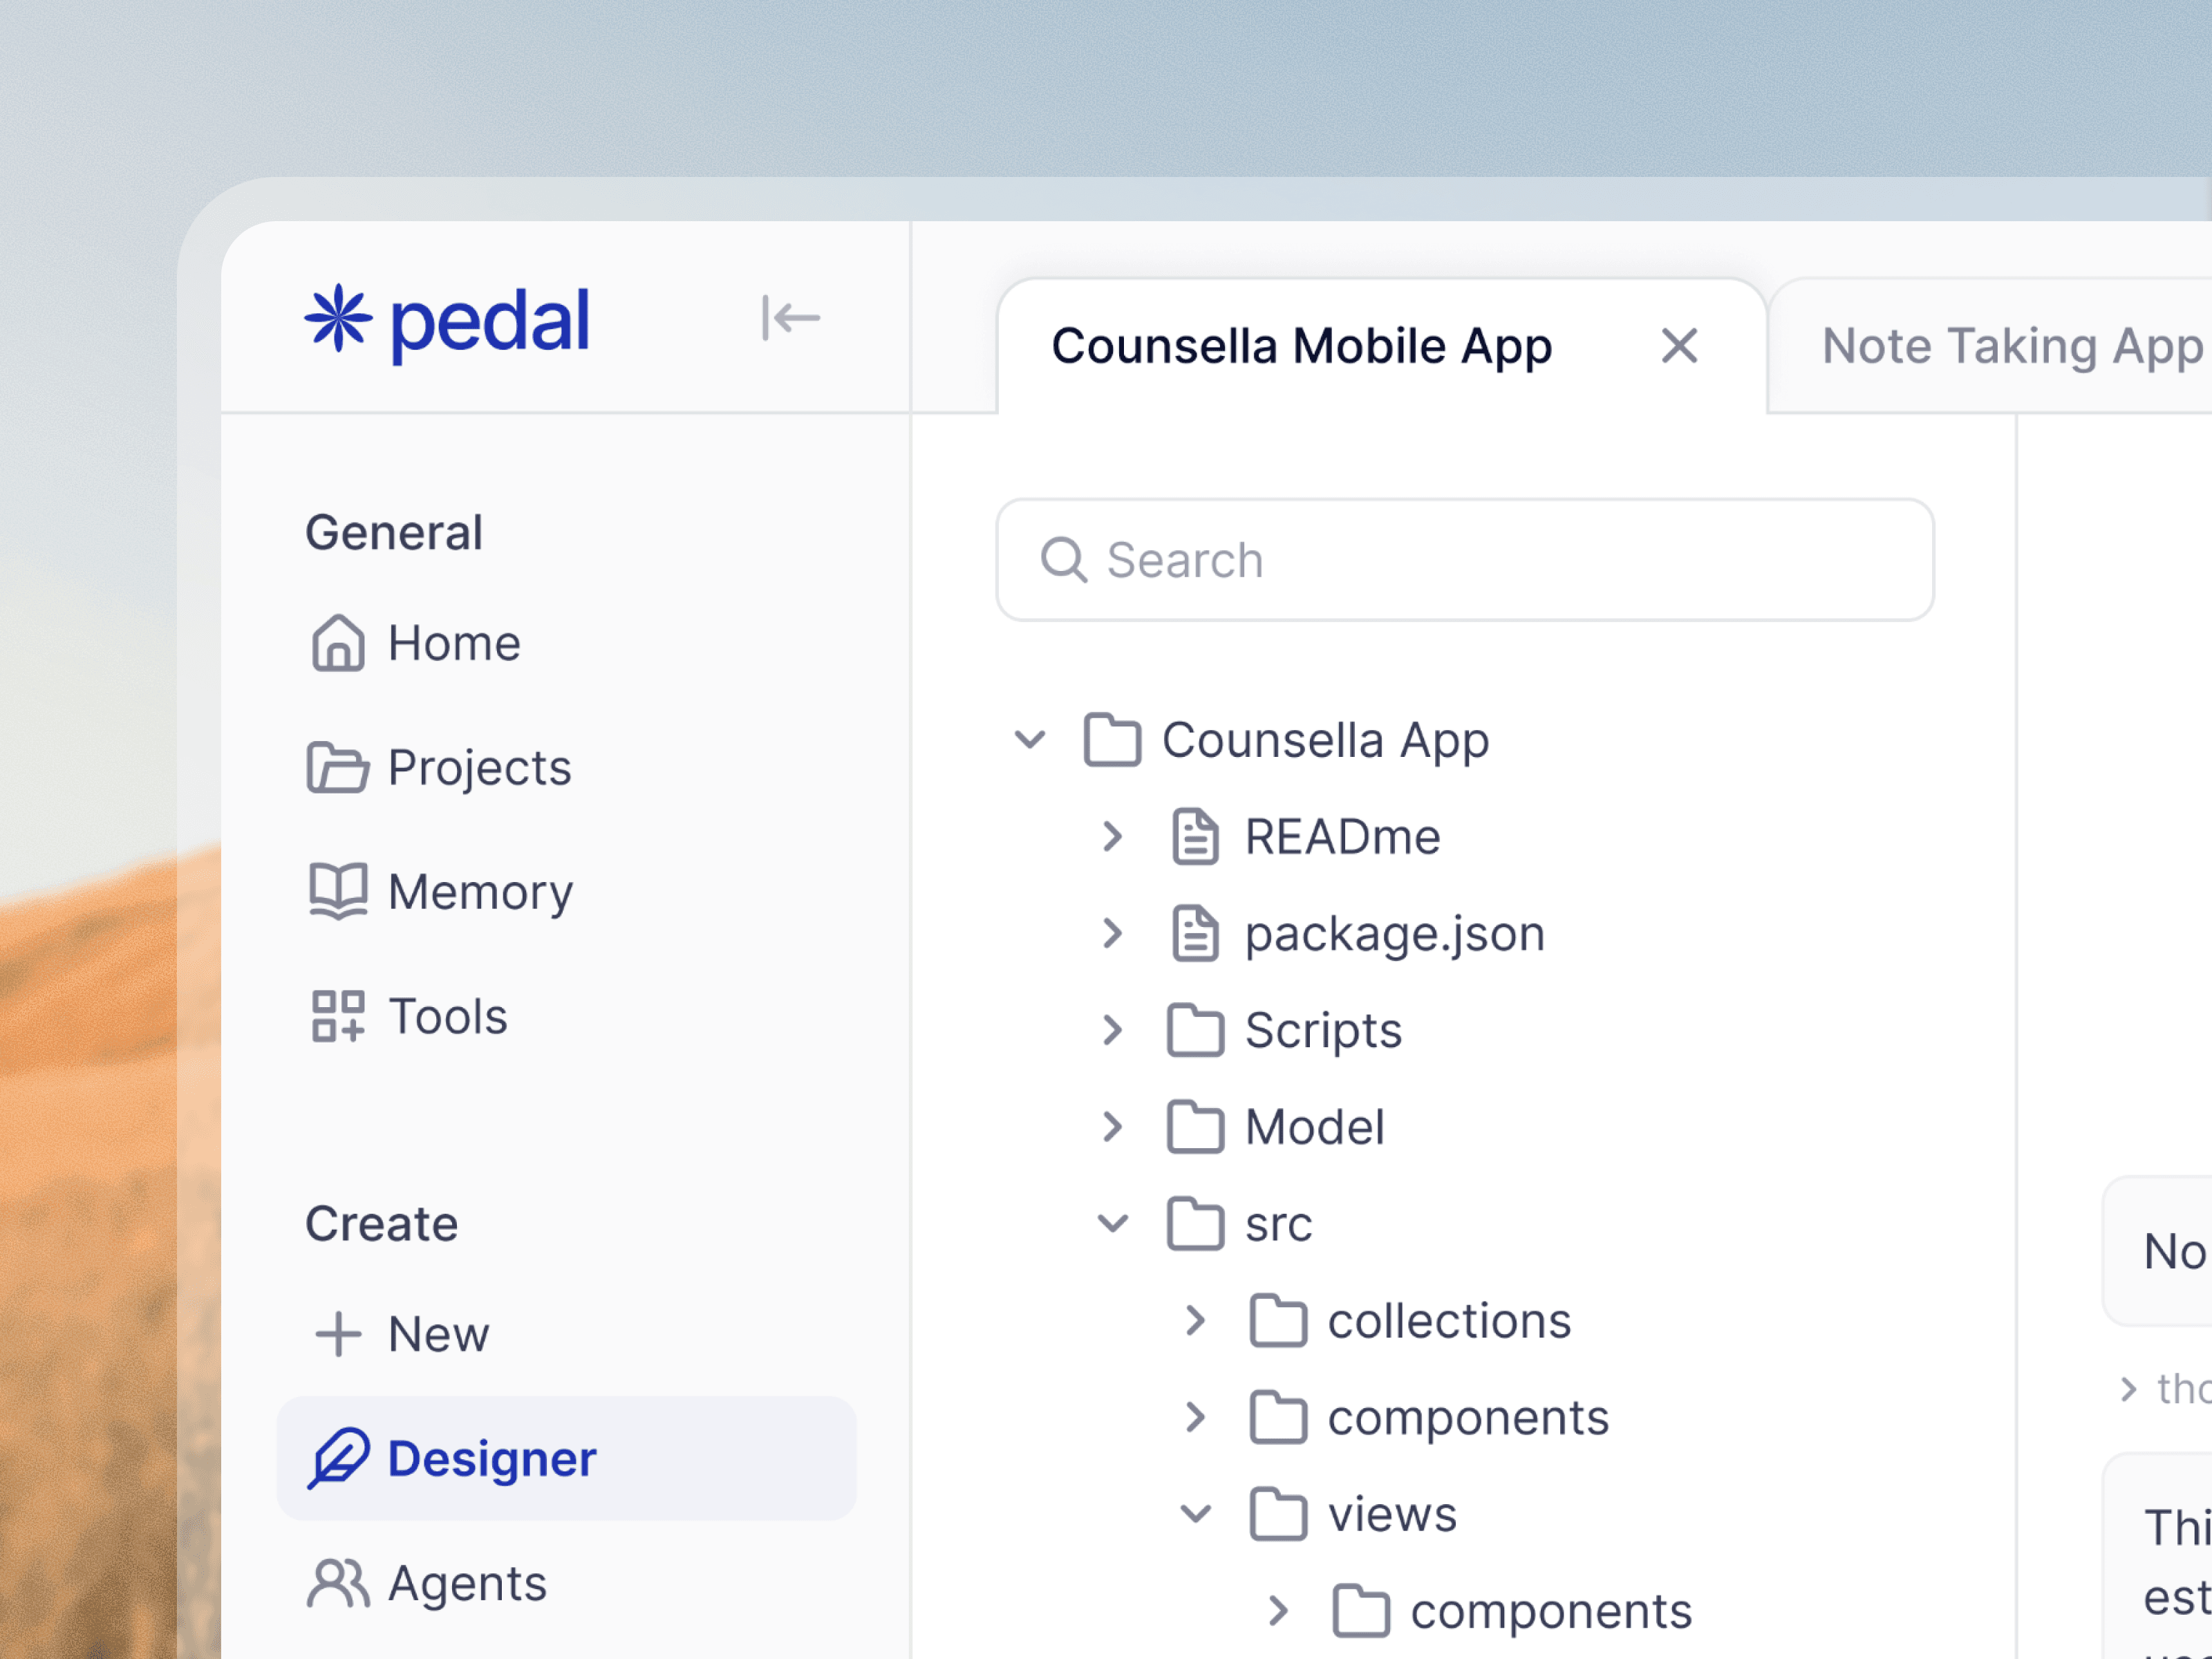Select the components folder inside views
This screenshot has height=1659, width=2212.
(x=1551, y=1612)
